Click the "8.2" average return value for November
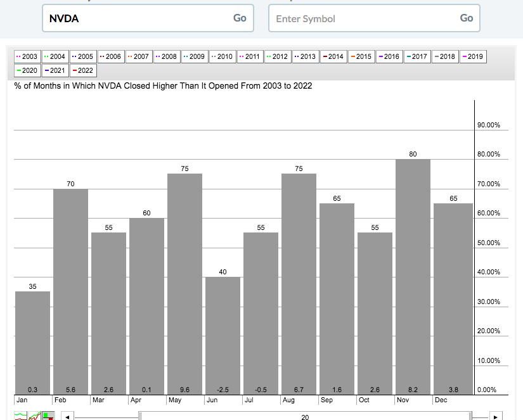Screen dimensions: 523x420 pyautogui.click(x=413, y=390)
